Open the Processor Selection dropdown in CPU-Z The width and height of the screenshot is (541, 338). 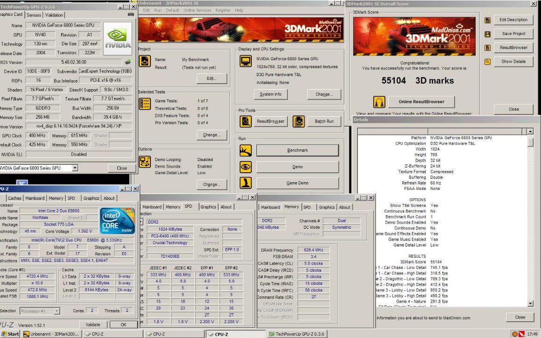tap(57, 311)
